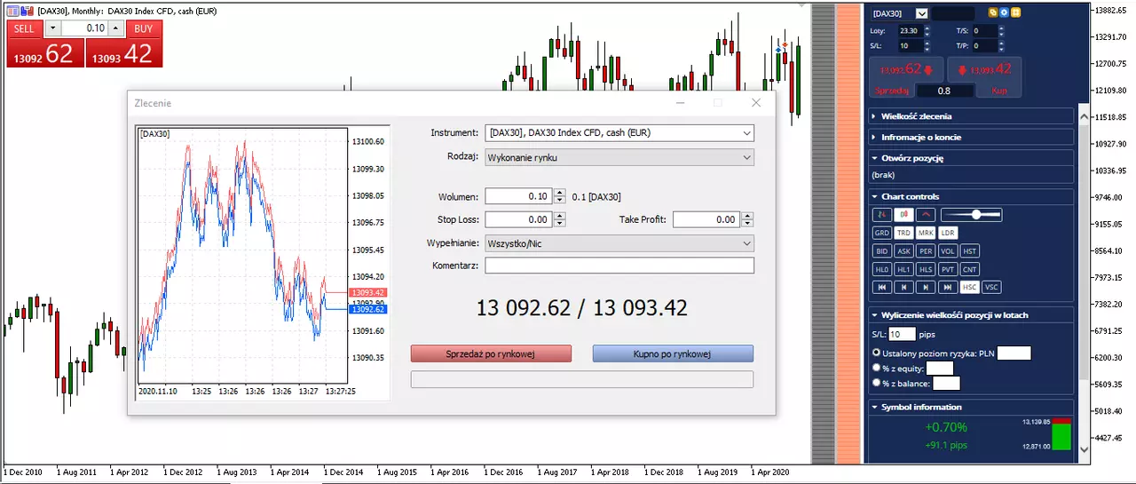Screen dimensions: 1136x484
Task: Click the yellow copy icon in panel header
Action: coord(993,12)
